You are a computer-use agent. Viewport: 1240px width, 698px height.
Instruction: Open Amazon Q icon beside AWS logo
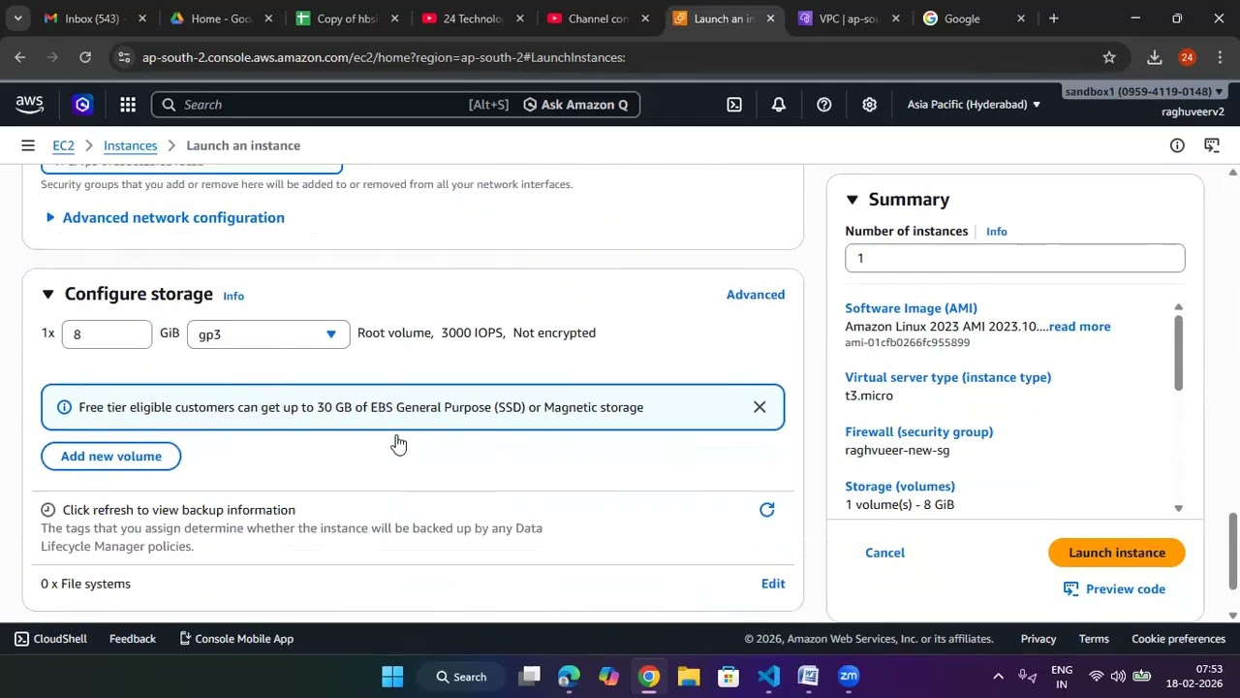82,105
